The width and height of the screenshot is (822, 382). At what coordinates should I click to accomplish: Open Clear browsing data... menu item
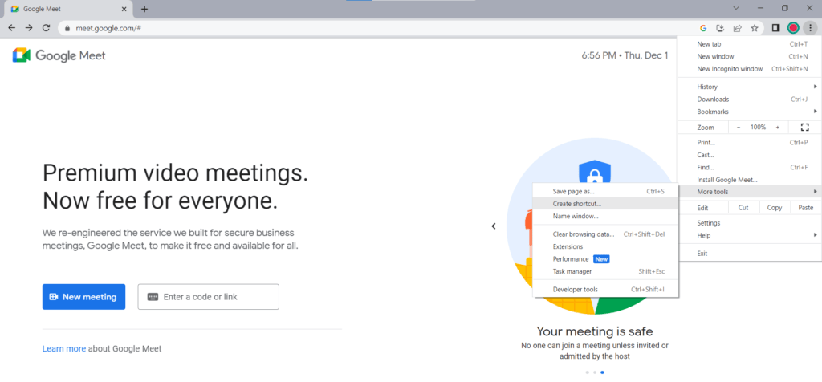coord(584,234)
